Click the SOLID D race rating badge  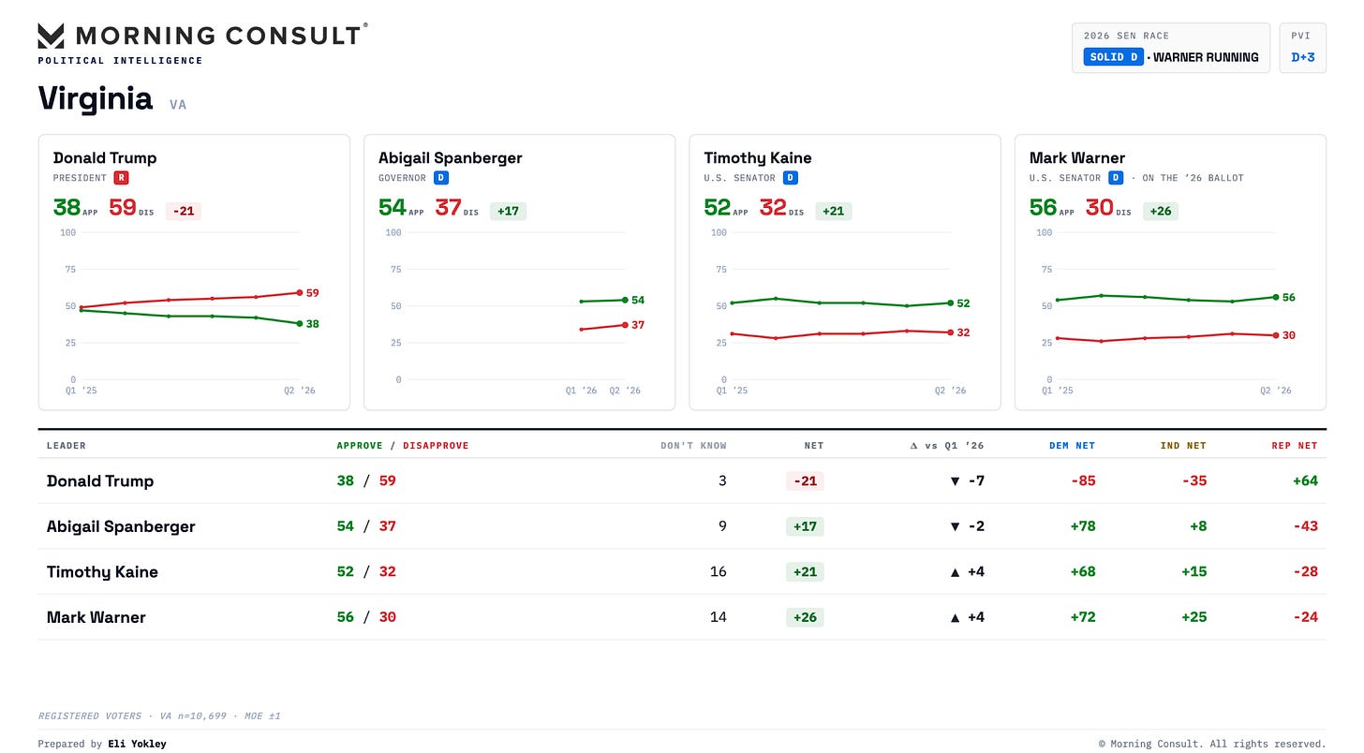(x=1113, y=57)
